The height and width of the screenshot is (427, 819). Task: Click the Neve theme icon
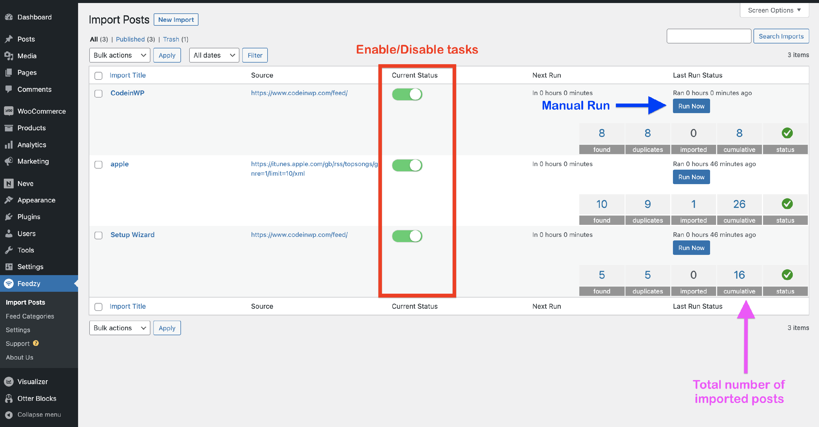tap(8, 183)
